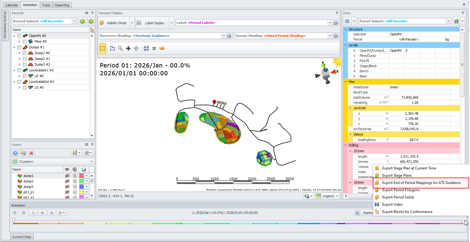
Task: Click the dump2 green color swatch
Action: coord(81,181)
